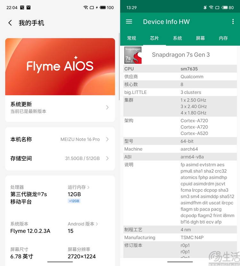Image resolution: width=240 pixels, height=266 pixels.
Task: Tap the muted bell icon in the right status bar
Action: (205, 7)
